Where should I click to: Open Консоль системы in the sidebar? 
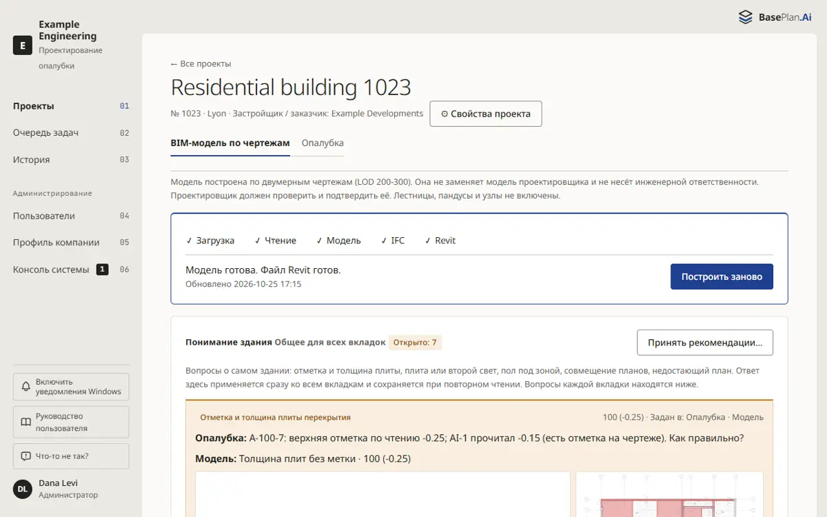pyautogui.click(x=71, y=270)
